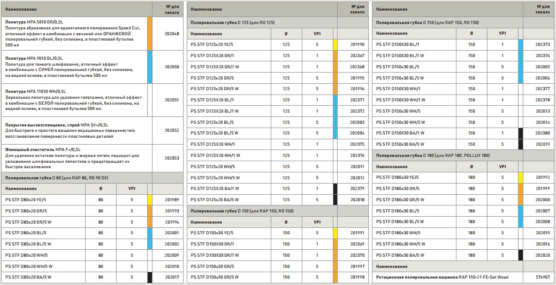
Task: Click the black swatch in PS STF D180x30 BA/5 W row
Action: 521,255
